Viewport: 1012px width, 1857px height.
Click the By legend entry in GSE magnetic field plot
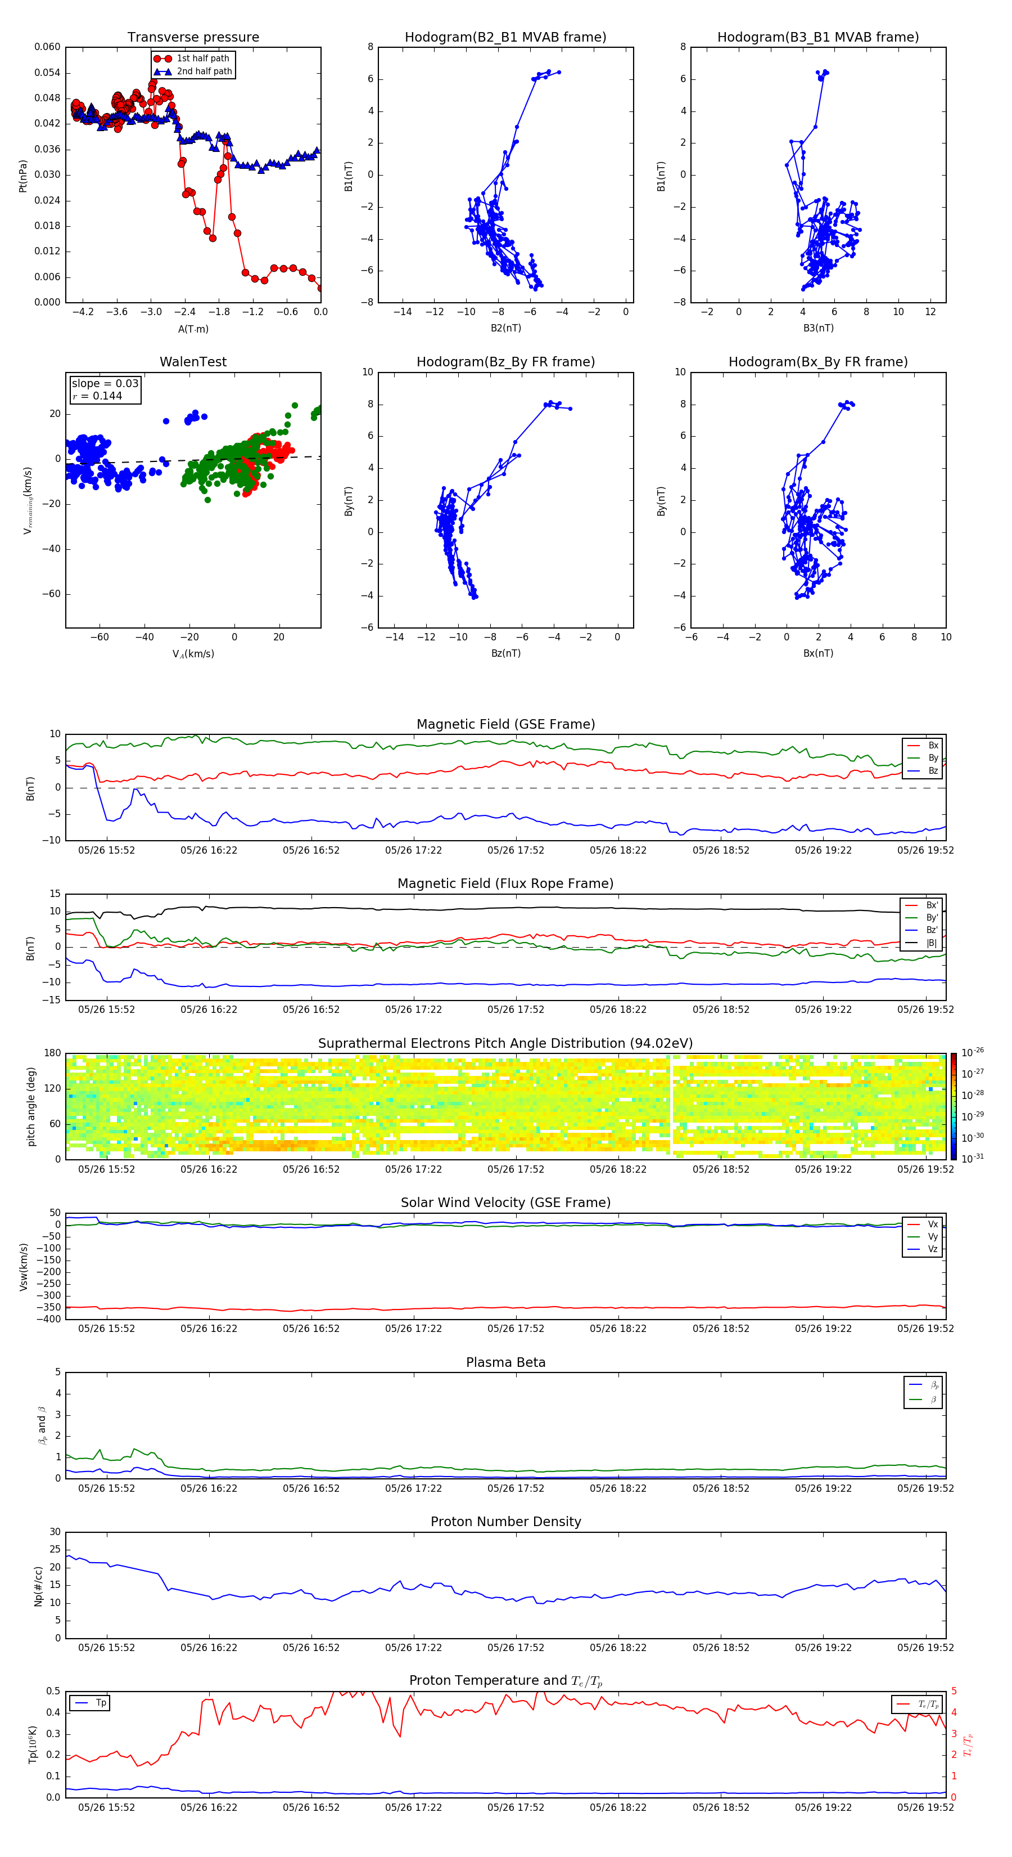click(923, 759)
